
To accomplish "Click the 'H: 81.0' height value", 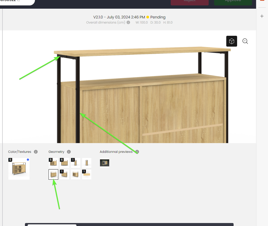I will [x=168, y=22].
